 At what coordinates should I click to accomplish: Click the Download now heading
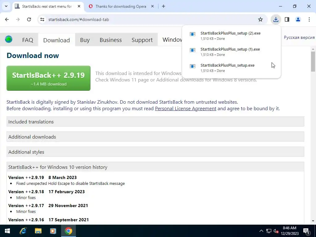(33, 56)
